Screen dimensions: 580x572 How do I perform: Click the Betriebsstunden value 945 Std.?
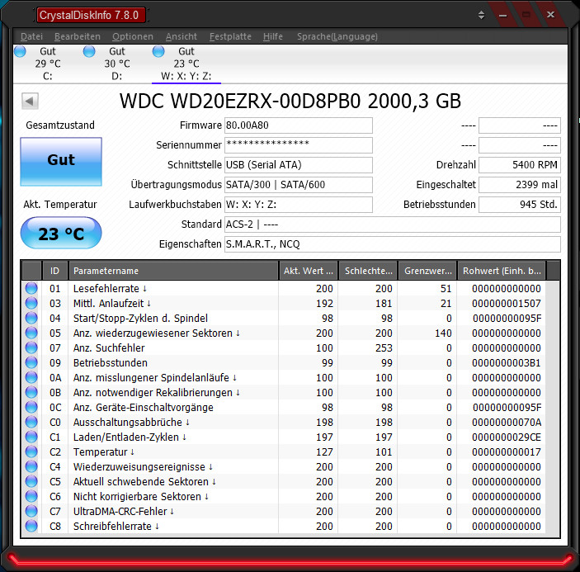(x=520, y=205)
